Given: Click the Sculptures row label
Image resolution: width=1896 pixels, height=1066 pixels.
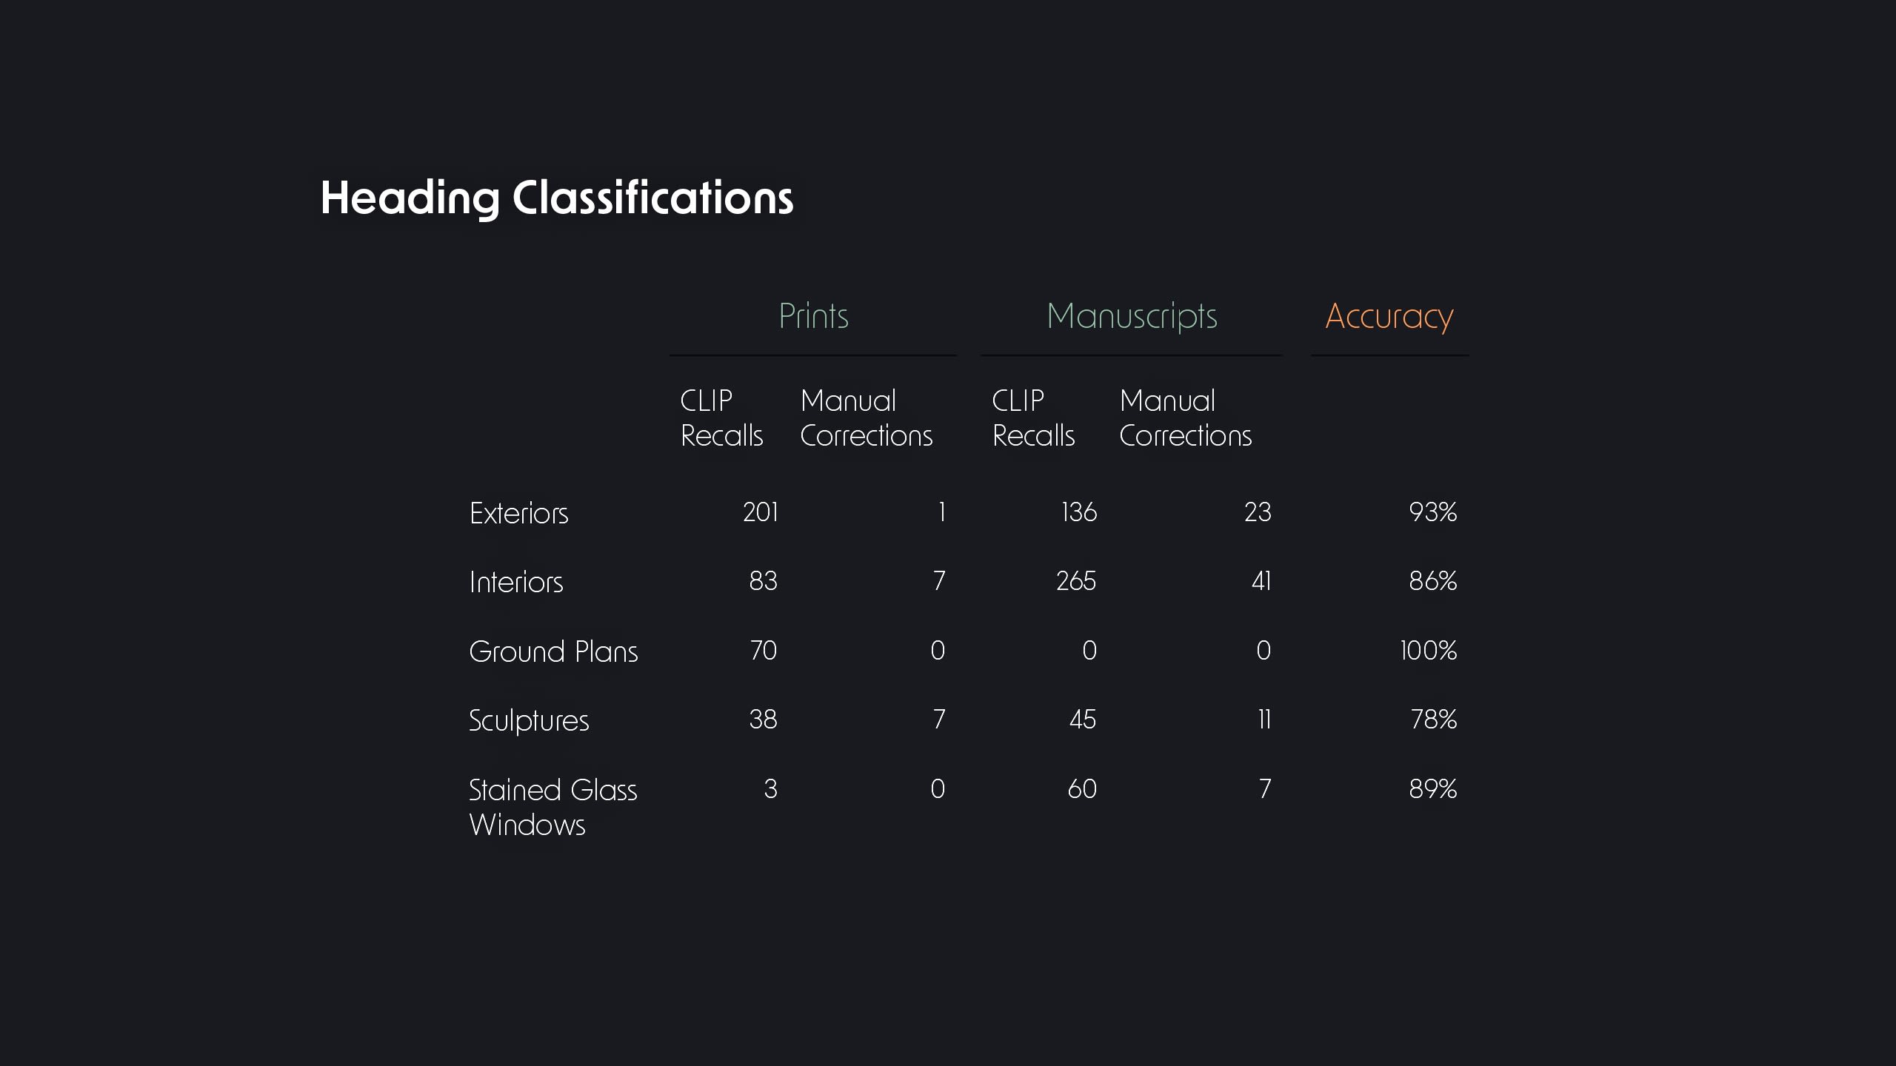Looking at the screenshot, I should tap(529, 720).
